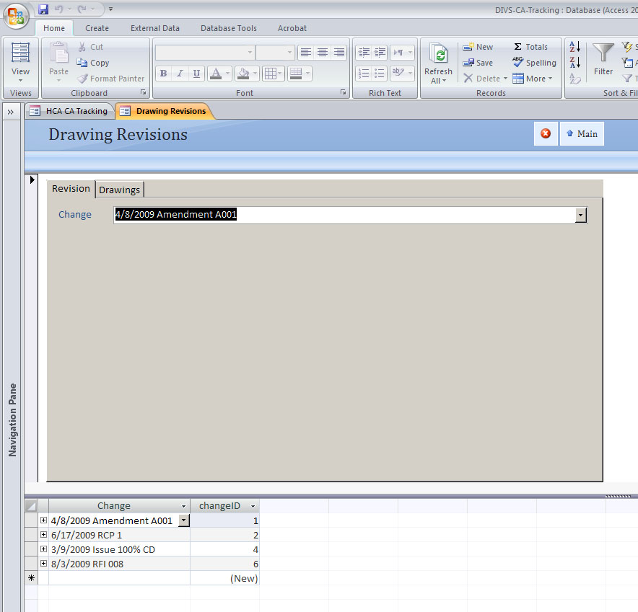Create a new record with the New icon

coord(478,46)
